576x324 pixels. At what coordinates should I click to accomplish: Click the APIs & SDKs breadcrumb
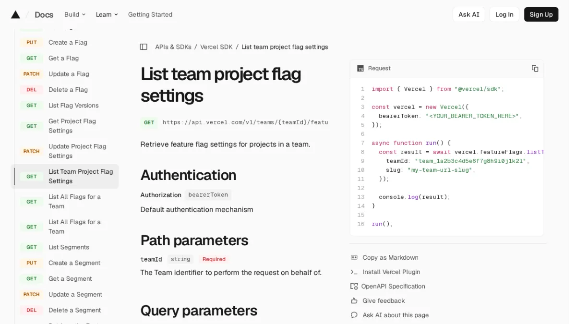[173, 47]
